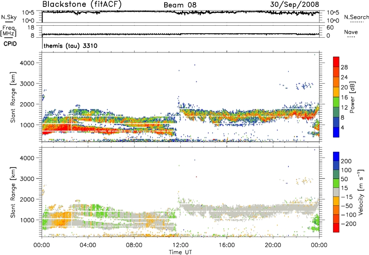This screenshot has height=255, width=369.
Task: Click the 24 label on Power colorbar
Action: [x=344, y=77]
